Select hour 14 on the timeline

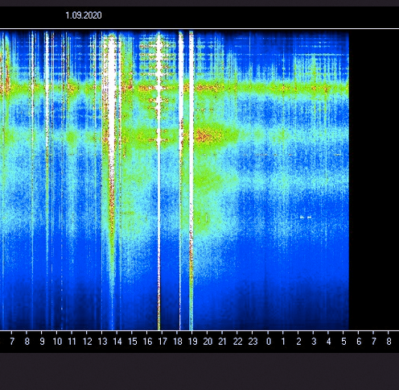[x=117, y=342]
